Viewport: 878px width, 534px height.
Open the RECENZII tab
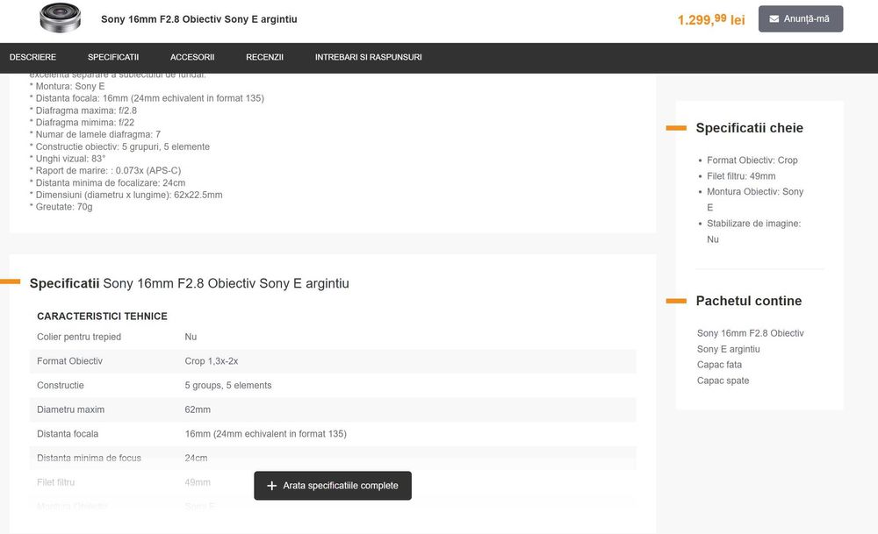click(264, 57)
